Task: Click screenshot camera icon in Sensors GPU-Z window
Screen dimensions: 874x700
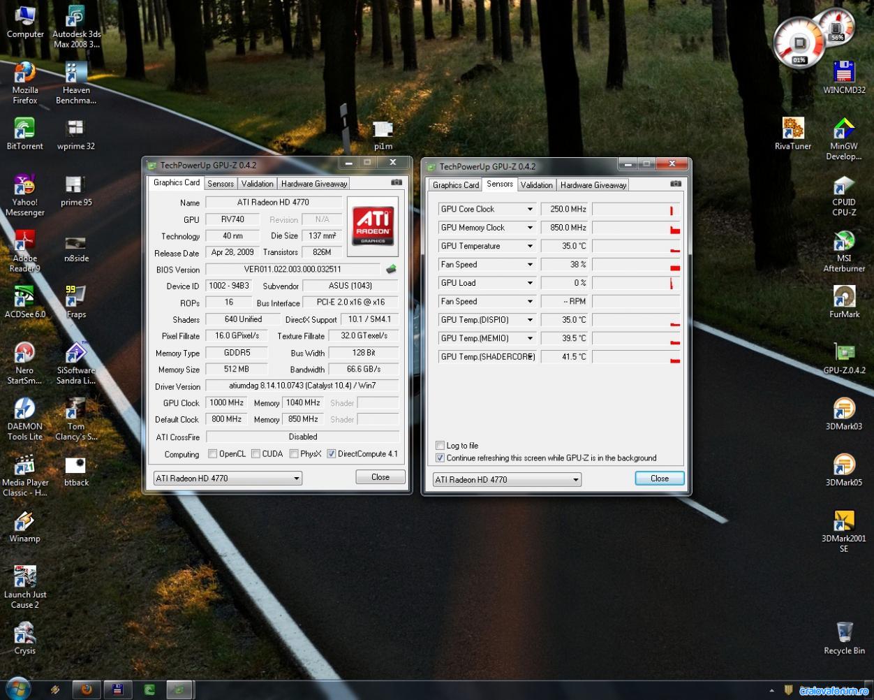Action: (x=676, y=184)
